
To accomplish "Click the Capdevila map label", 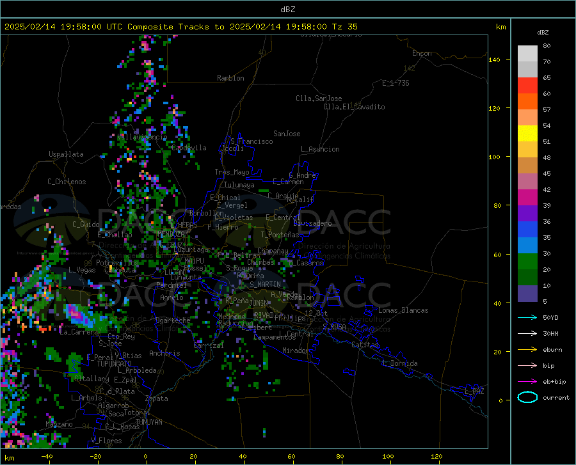I will [189, 148].
